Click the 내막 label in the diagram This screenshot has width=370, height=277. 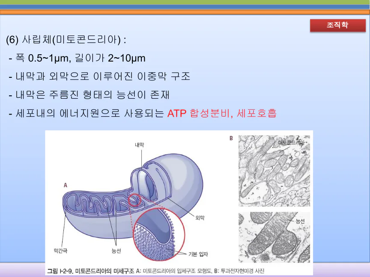pos(140,145)
